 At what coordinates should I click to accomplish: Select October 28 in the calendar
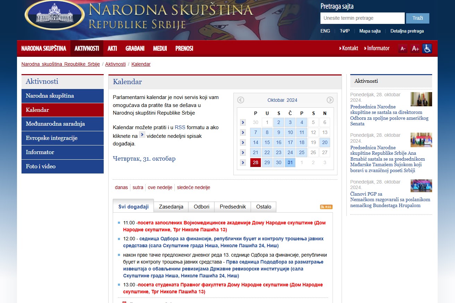click(x=256, y=162)
